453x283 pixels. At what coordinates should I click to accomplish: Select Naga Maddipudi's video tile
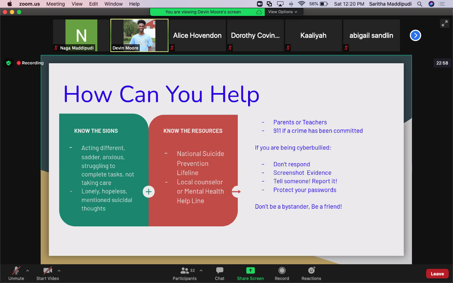click(x=81, y=35)
